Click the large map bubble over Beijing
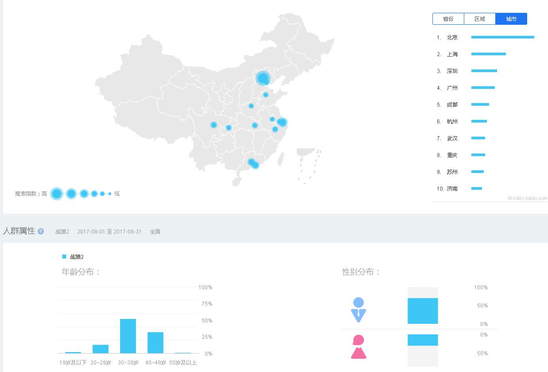 click(263, 78)
